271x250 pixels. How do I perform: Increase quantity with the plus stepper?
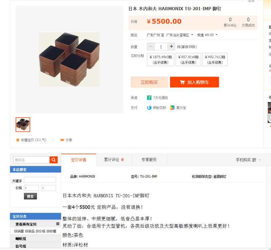pyautogui.click(x=171, y=46)
